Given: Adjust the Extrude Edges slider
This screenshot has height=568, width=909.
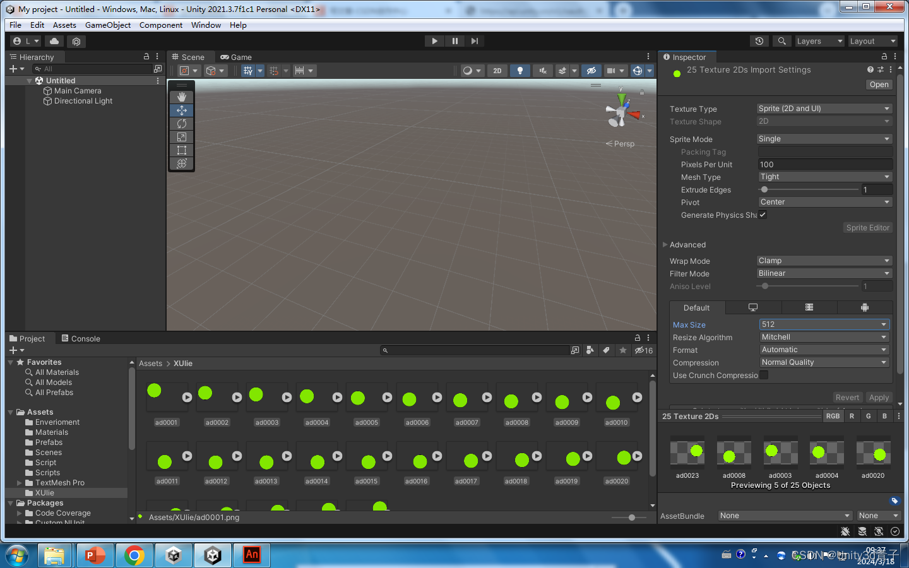Looking at the screenshot, I should coord(764,189).
